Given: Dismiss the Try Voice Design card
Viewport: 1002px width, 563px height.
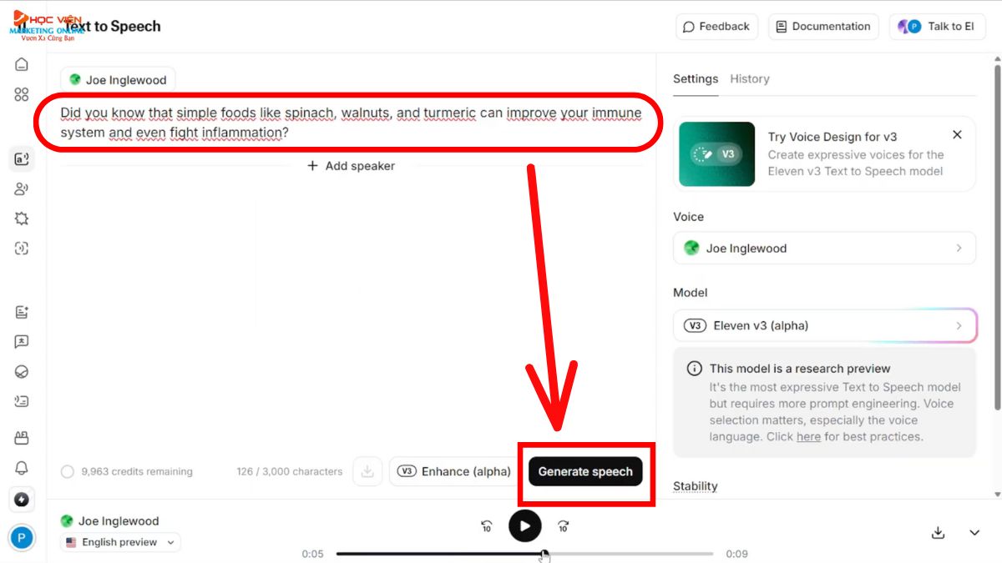Looking at the screenshot, I should pyautogui.click(x=957, y=134).
